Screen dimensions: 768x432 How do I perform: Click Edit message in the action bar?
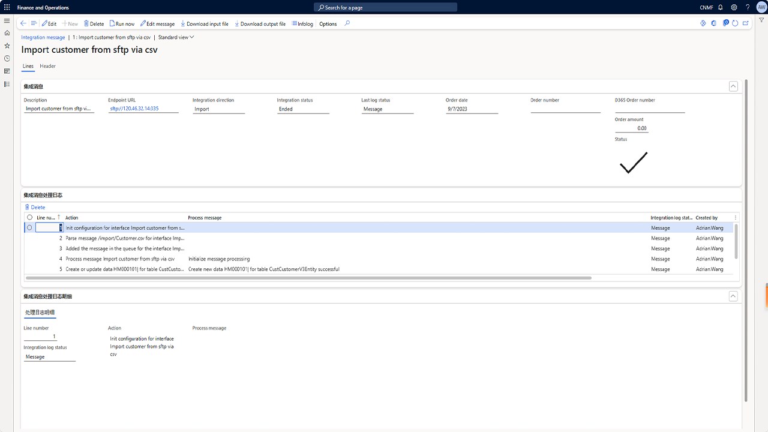click(157, 24)
